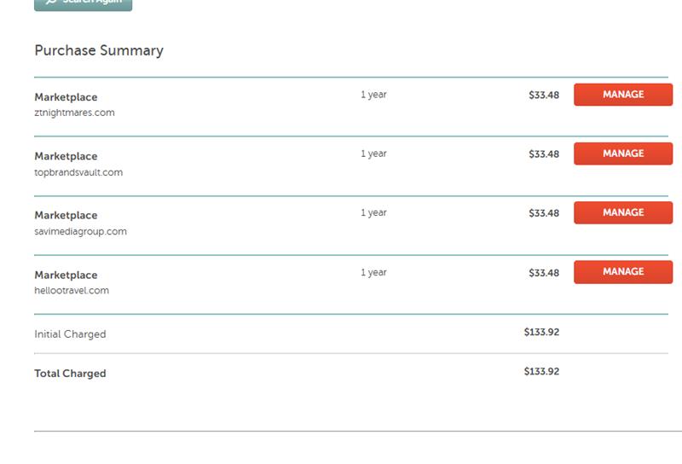Screen dimensions: 682x464
Task: Click the 1 year term for ztnightmares.com
Action: (x=373, y=95)
